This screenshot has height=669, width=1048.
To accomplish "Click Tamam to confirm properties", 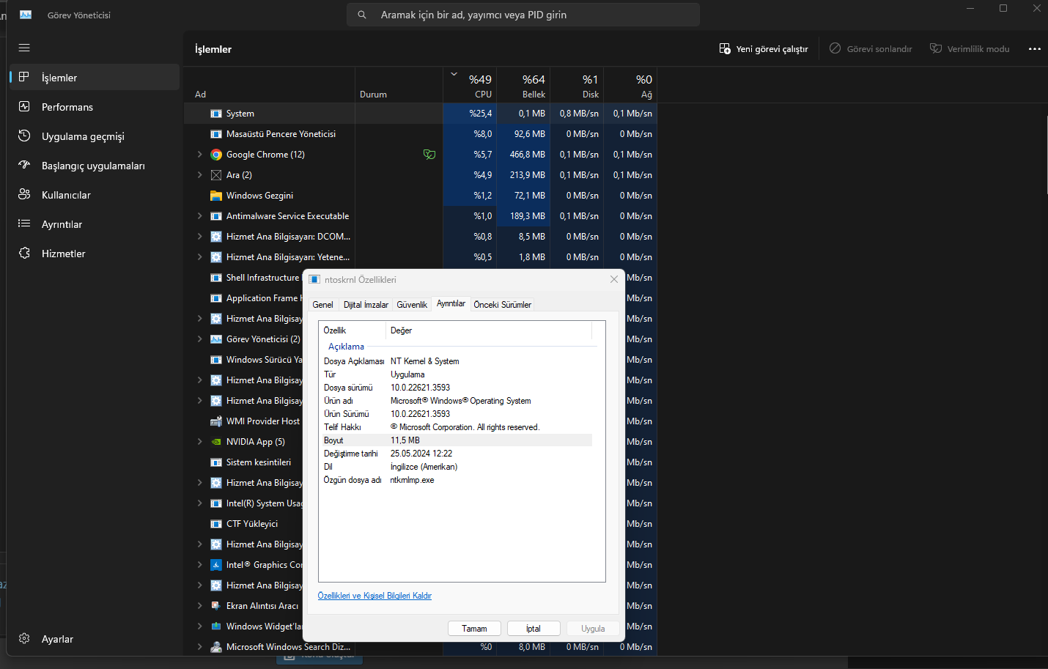I will (x=474, y=629).
